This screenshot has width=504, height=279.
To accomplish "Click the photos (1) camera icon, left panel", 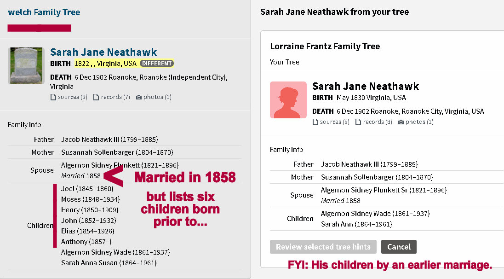I will [x=139, y=97].
